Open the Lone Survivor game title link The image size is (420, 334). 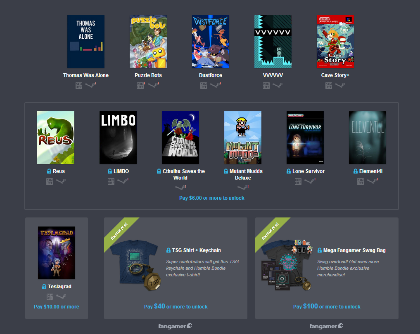[x=308, y=171]
